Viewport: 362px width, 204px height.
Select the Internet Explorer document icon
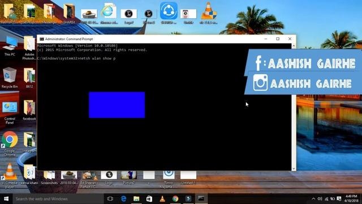point(109,14)
